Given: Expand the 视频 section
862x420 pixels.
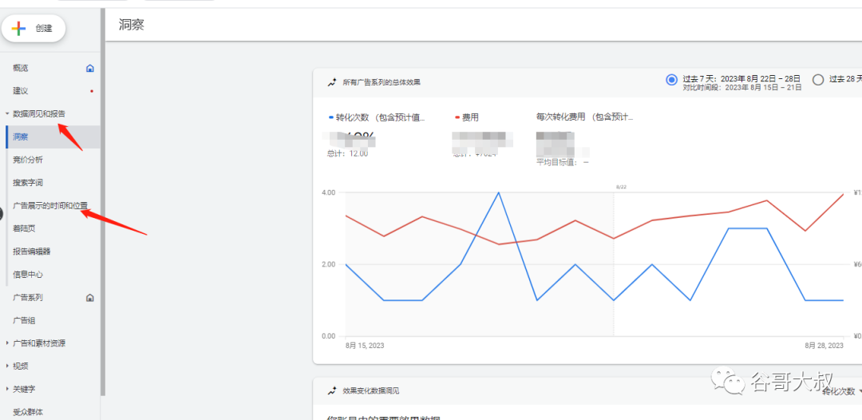Looking at the screenshot, I should coord(7,367).
